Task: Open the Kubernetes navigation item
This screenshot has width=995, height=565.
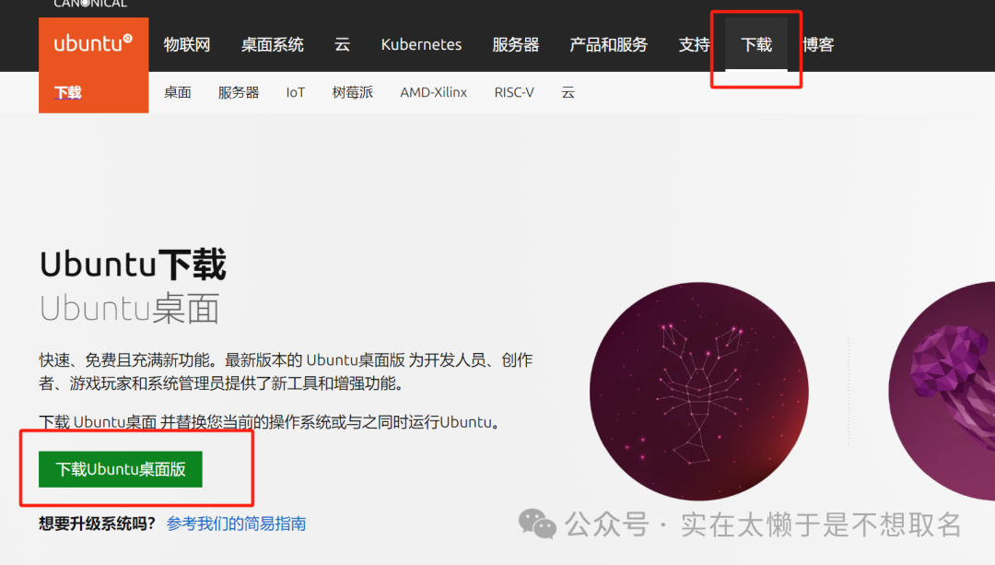Action: pos(421,44)
